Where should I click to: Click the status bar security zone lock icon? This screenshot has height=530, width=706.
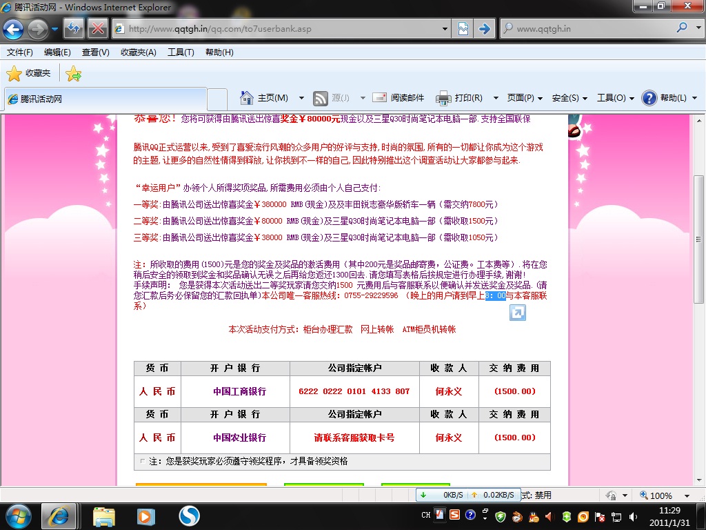click(x=611, y=495)
